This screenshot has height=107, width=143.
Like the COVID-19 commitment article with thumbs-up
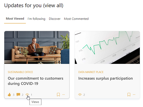tap(9, 95)
